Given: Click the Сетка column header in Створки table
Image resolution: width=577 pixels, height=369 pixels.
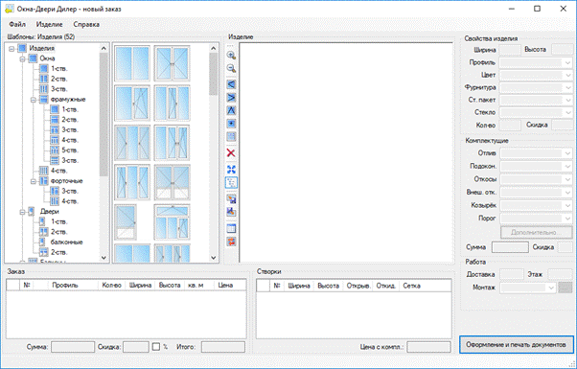Looking at the screenshot, I should pos(411,286).
